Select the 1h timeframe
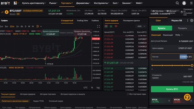 pyautogui.click(x=18, y=26)
